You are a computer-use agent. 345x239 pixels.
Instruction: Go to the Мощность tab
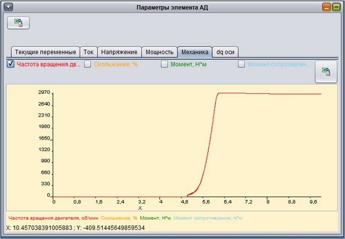pos(159,52)
